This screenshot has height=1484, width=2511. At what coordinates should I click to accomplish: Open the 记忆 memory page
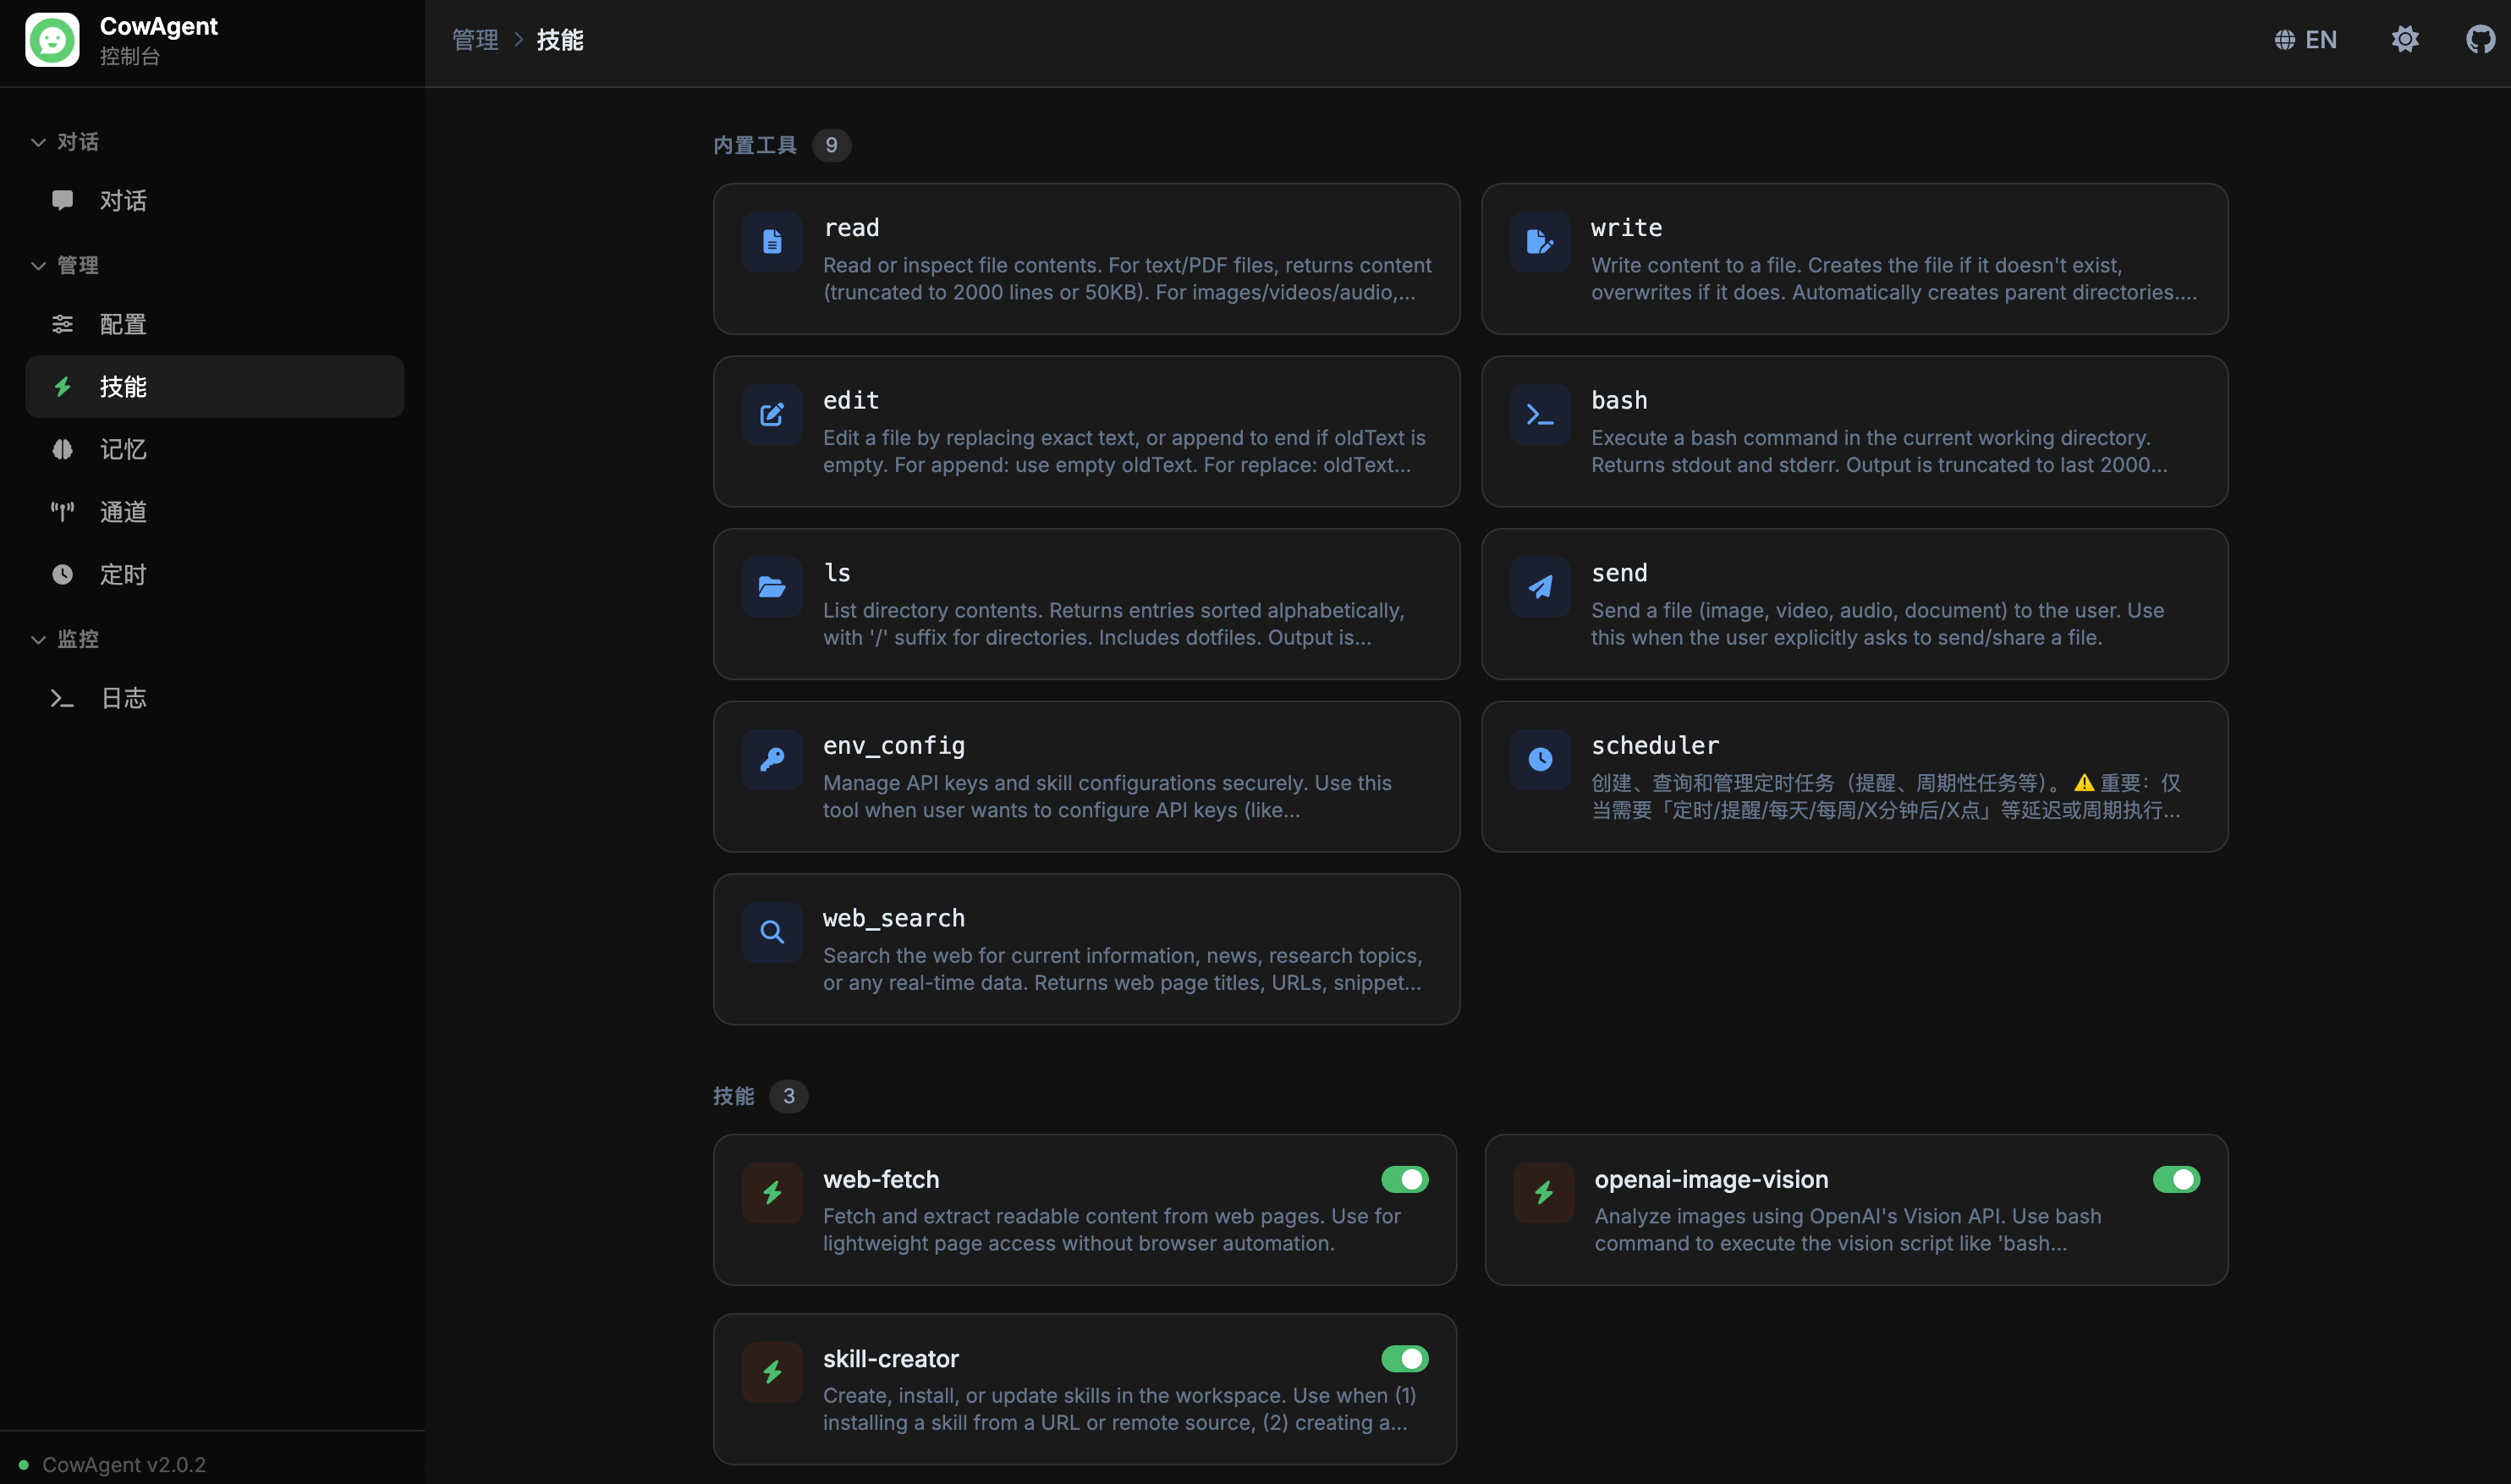click(x=122, y=450)
